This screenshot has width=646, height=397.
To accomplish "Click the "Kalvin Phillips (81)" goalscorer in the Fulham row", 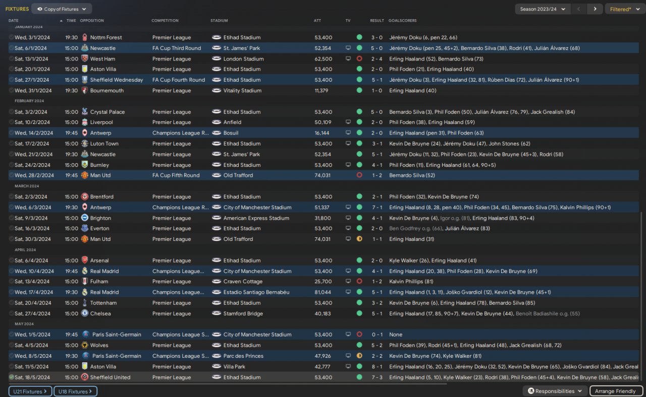I will [x=411, y=282].
